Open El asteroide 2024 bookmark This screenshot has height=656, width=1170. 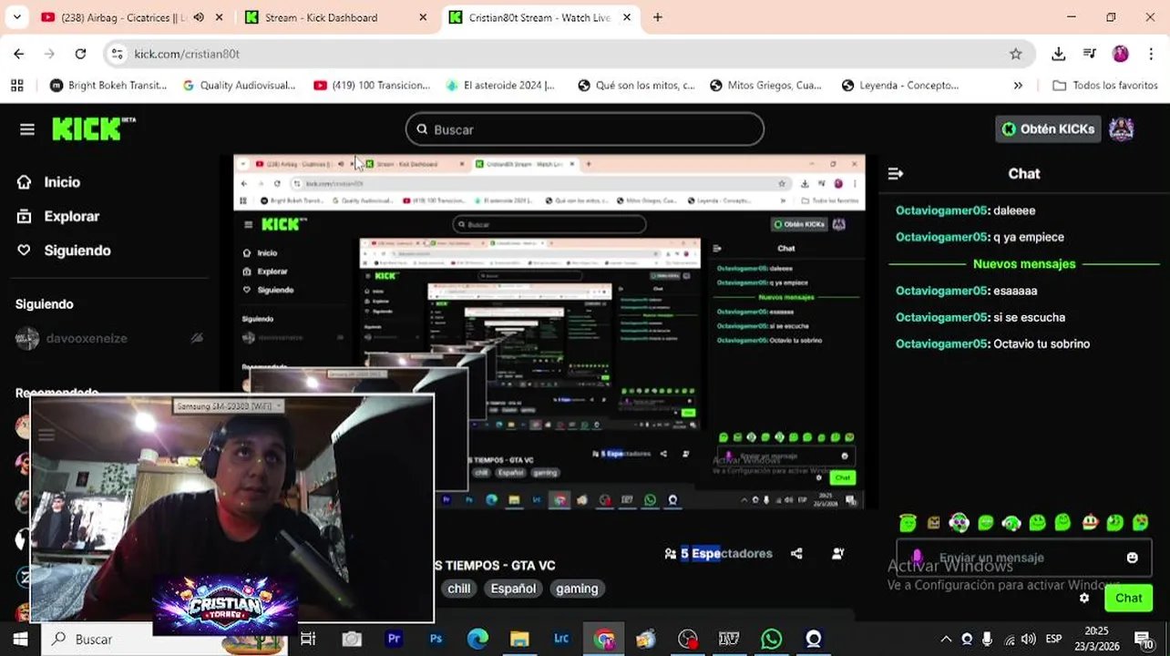[499, 85]
